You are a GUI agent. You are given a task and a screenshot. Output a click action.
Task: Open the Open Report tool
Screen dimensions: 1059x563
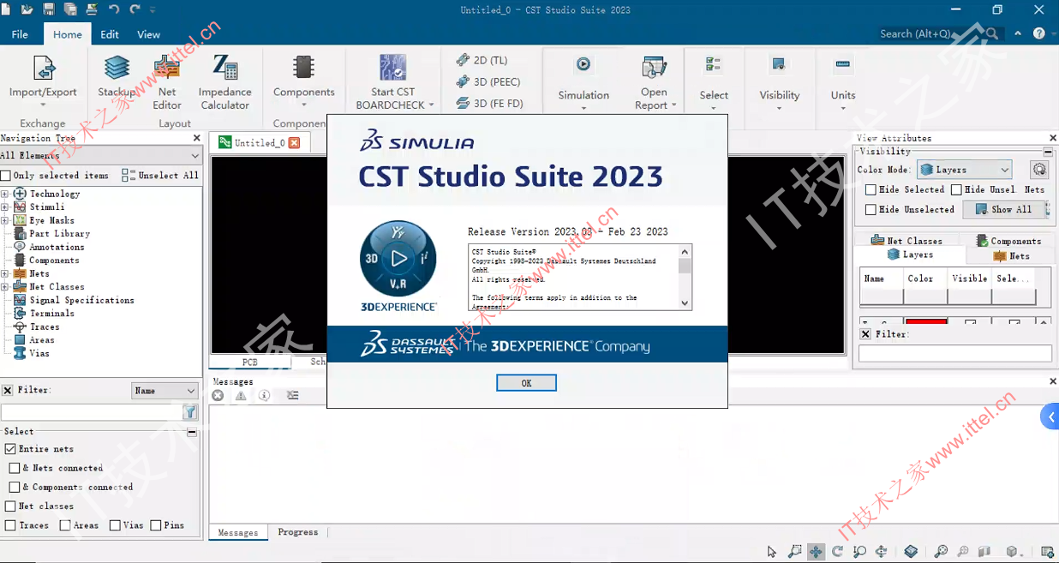pos(655,82)
